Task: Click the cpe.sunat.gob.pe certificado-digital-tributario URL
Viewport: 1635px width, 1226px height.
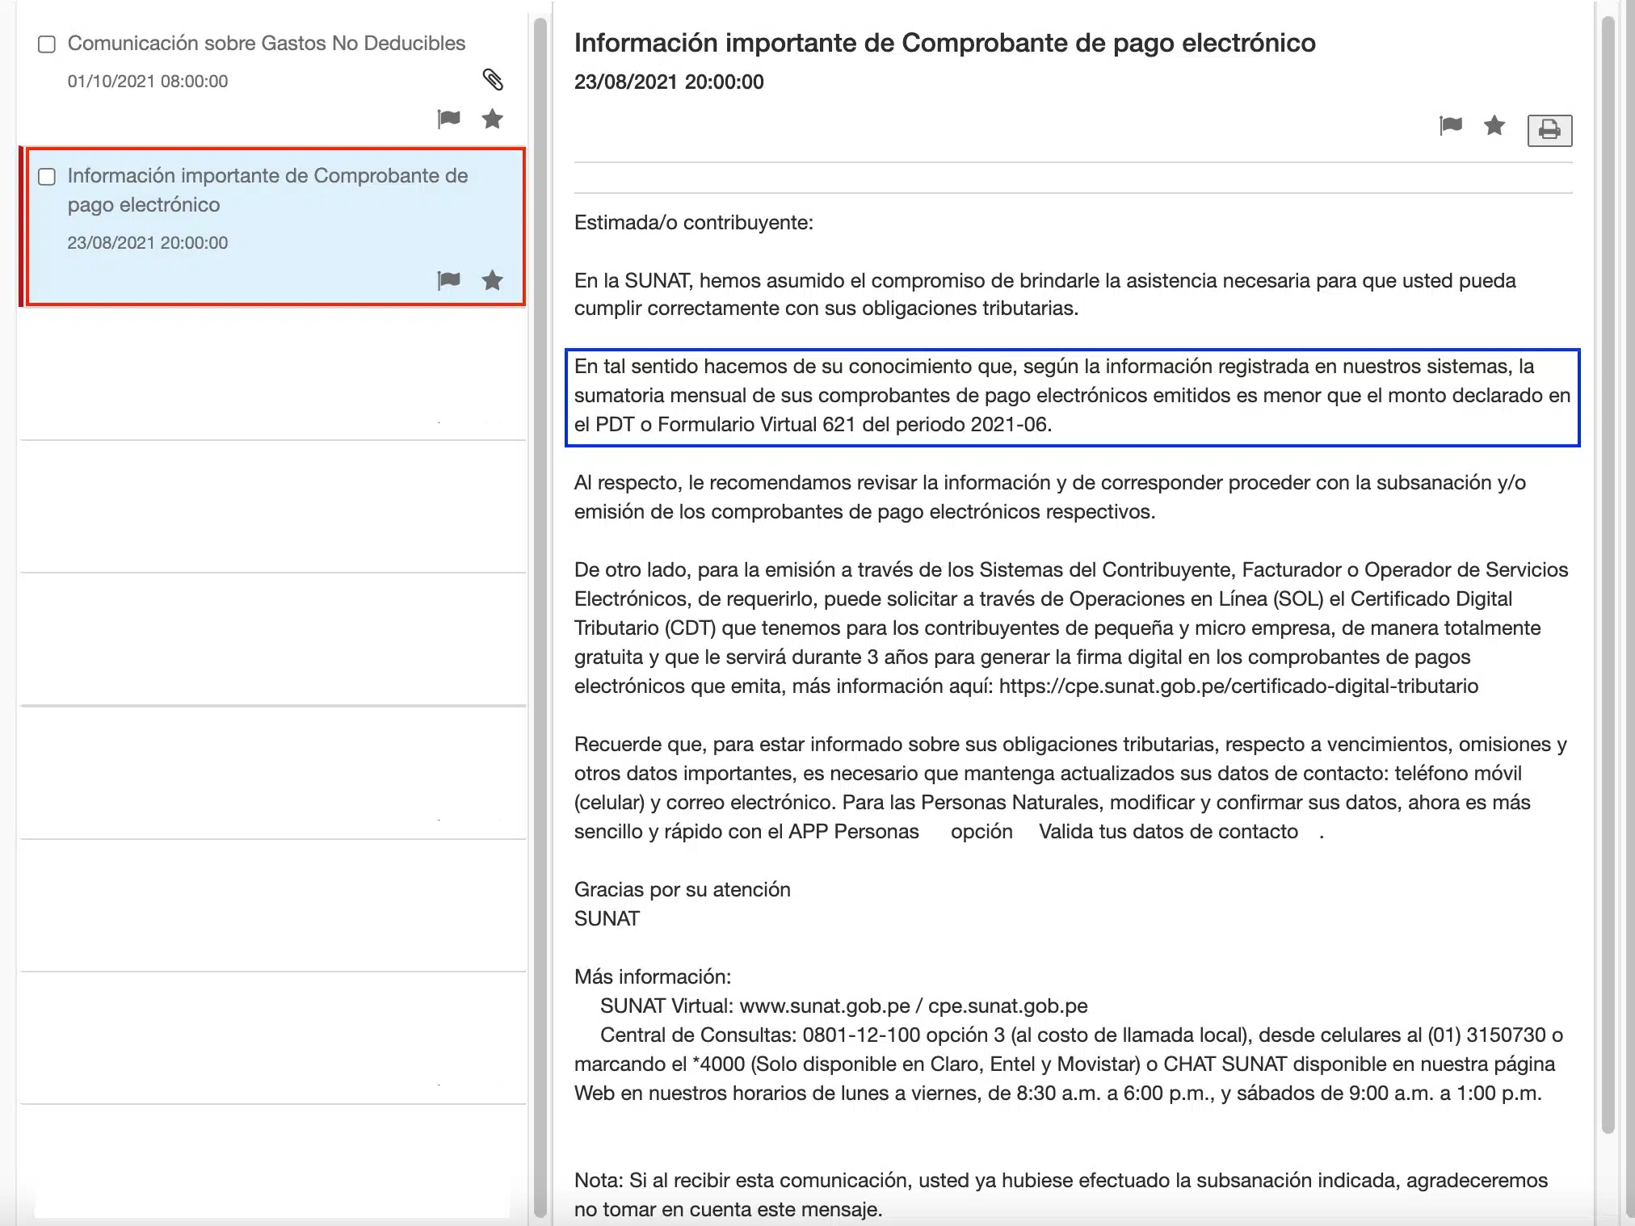Action: (x=1238, y=686)
